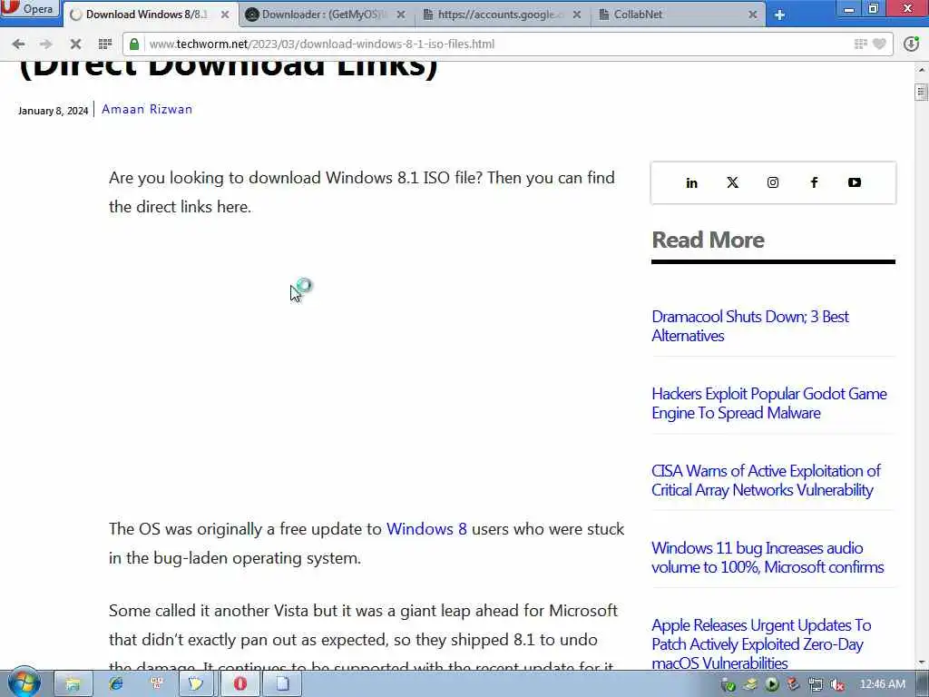Screen dimensions: 929x697
Task: Click the Read More sidebar heading
Action: [x=708, y=240]
